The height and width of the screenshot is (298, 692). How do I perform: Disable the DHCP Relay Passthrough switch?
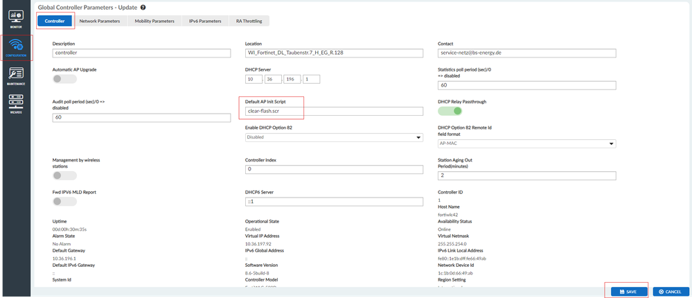tap(450, 111)
